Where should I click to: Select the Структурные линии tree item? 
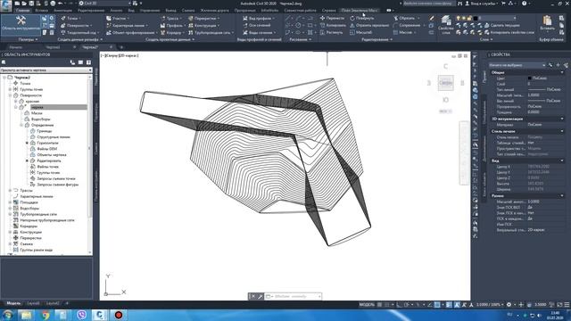(54, 136)
